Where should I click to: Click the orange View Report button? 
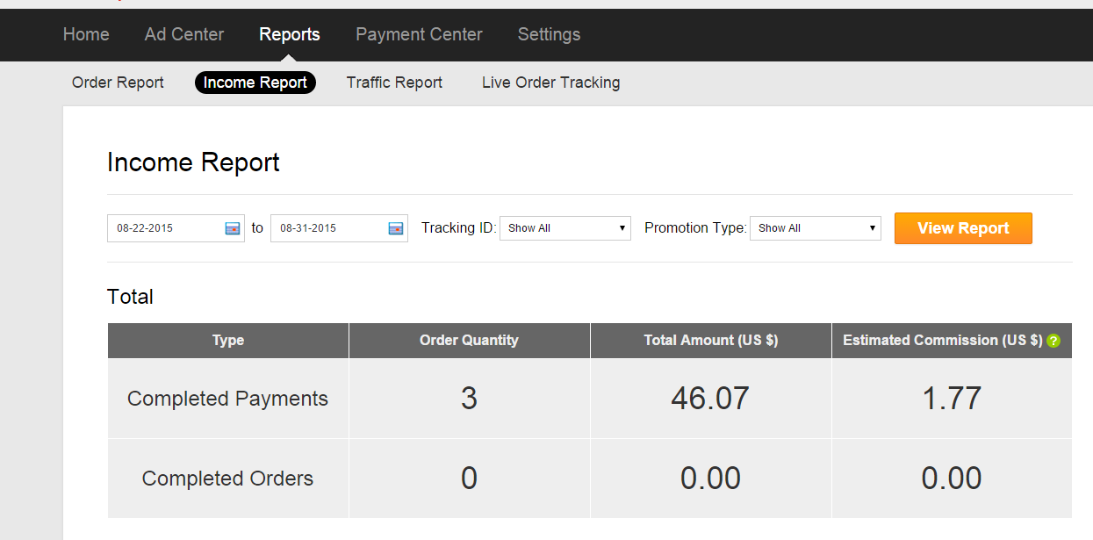[x=963, y=228]
